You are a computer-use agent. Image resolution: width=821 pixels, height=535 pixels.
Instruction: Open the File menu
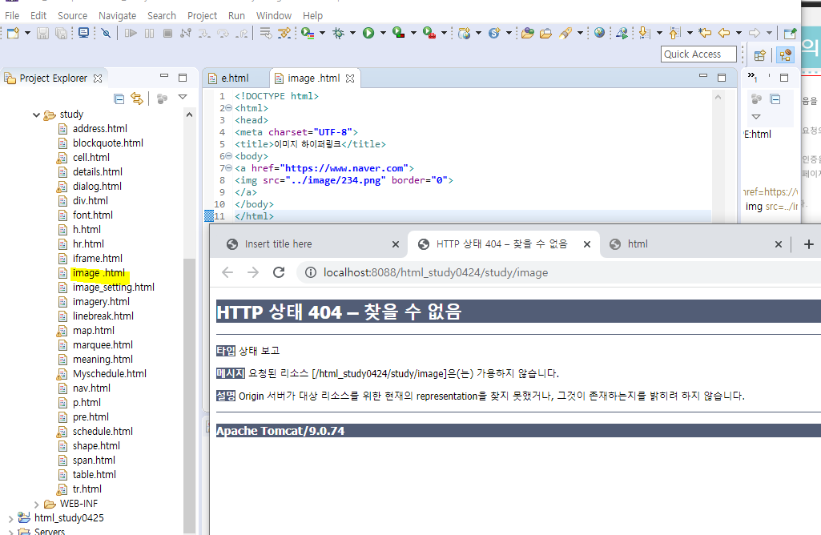tap(11, 16)
